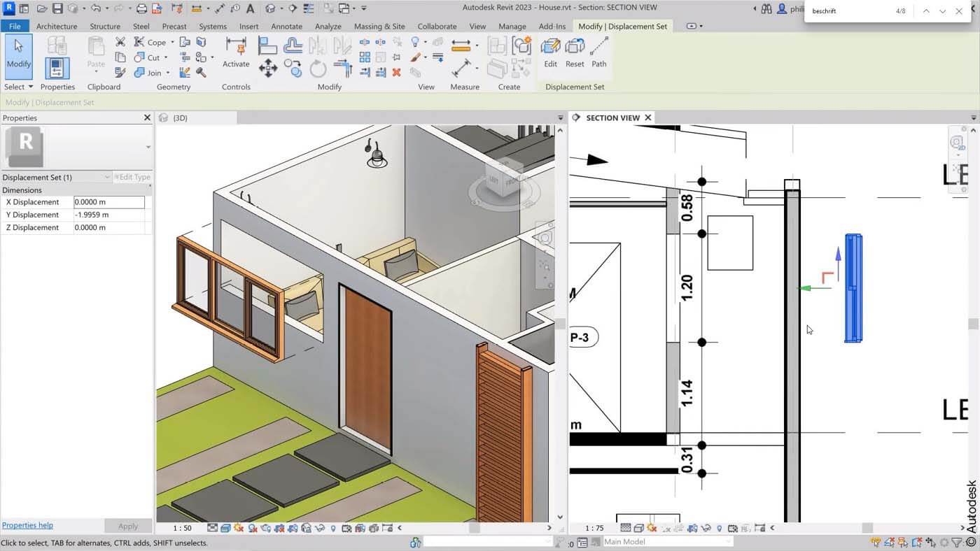
Task: Click the Print icon in quick access toolbar
Action: pyautogui.click(x=142, y=8)
